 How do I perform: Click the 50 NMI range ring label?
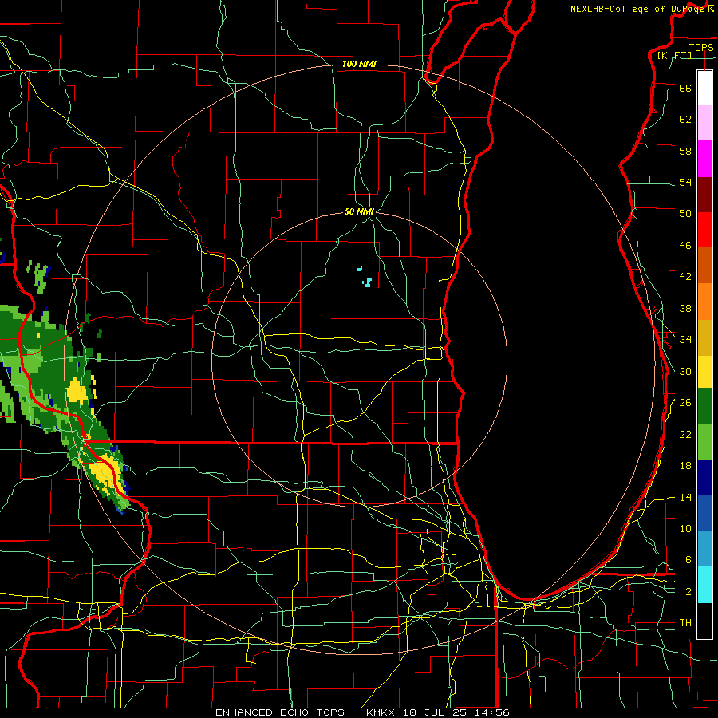click(x=359, y=211)
